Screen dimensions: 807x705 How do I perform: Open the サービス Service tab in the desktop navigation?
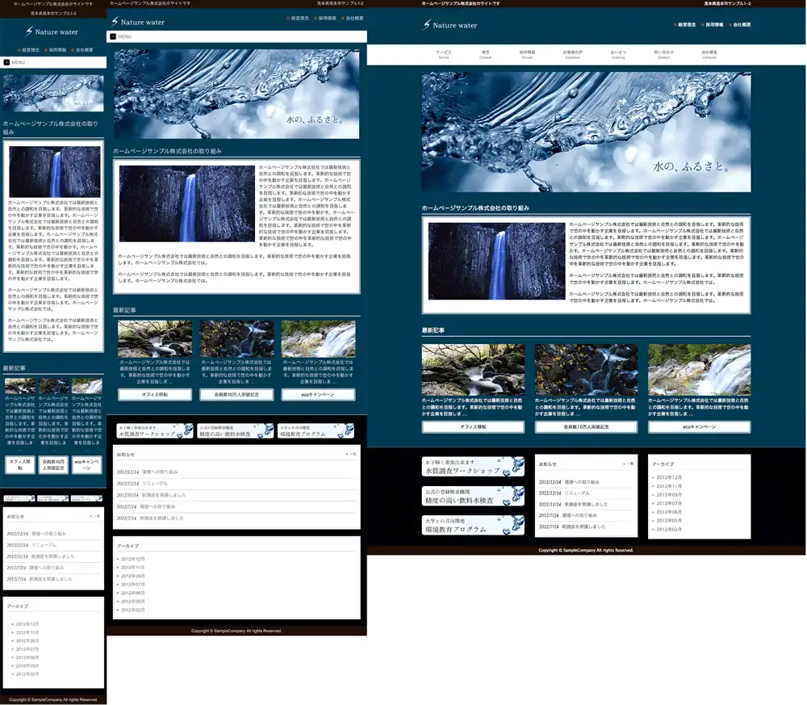click(x=443, y=54)
